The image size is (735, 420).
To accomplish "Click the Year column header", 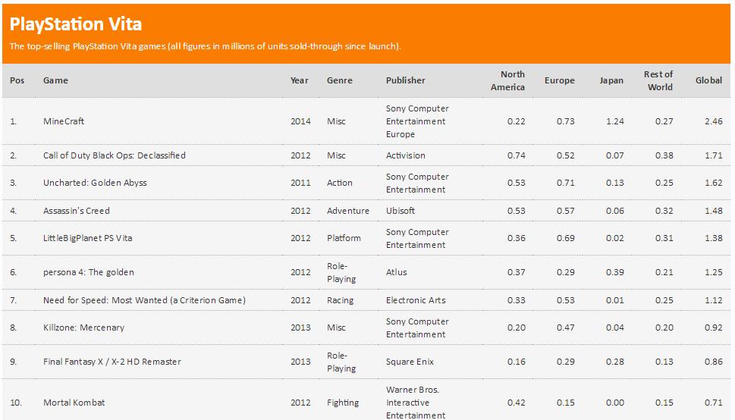I will [300, 80].
